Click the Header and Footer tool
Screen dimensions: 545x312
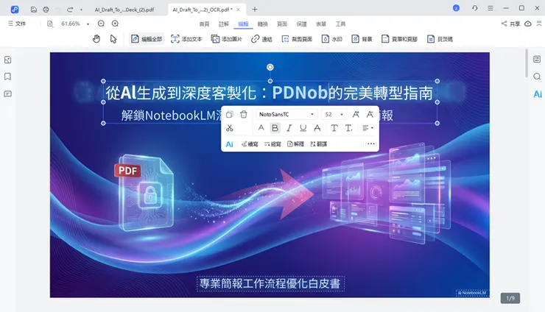399,39
